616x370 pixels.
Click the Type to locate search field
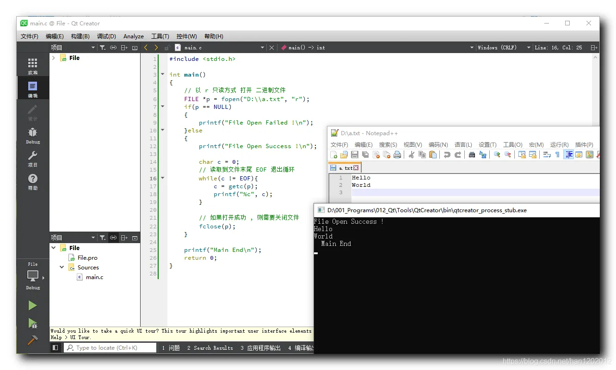click(x=111, y=348)
